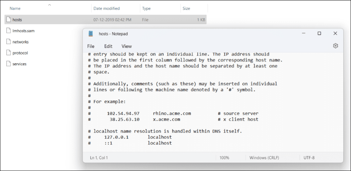
Task: Click 'localhost name resolution' comment line
Action: pyautogui.click(x=165, y=131)
